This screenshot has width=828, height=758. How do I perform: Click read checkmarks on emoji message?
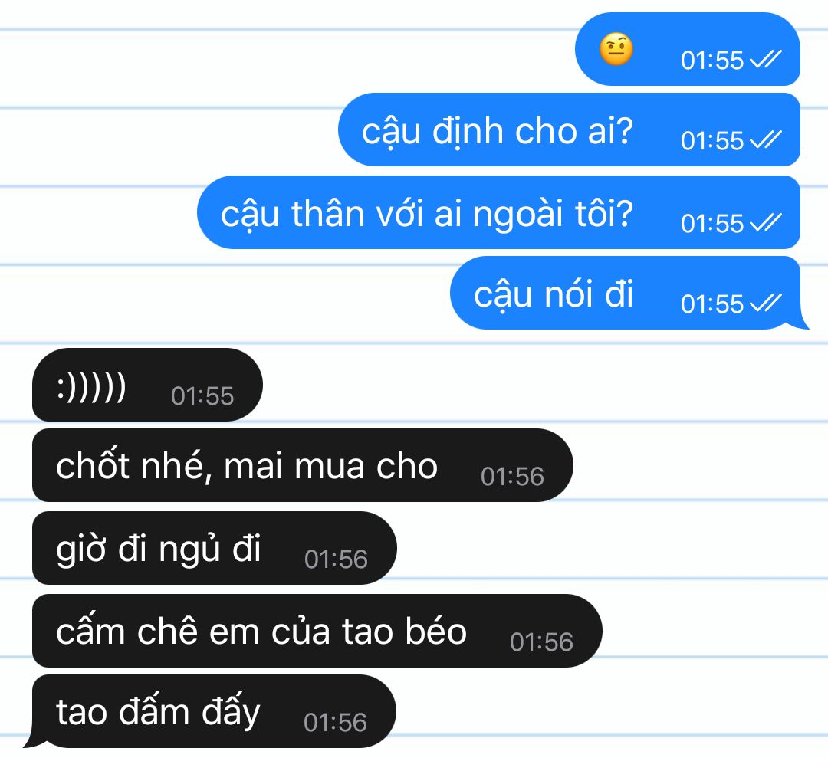pyautogui.click(x=766, y=60)
